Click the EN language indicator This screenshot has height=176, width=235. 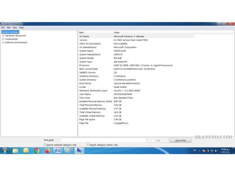195,150
